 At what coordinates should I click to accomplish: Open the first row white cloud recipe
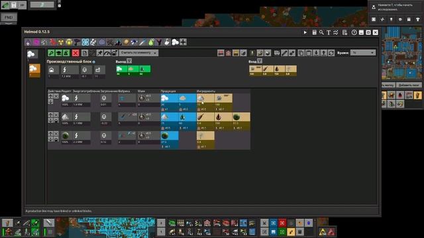click(x=65, y=99)
